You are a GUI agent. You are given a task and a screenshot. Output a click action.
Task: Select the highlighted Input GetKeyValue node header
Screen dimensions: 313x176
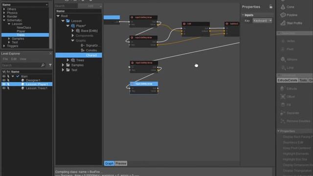point(144,84)
